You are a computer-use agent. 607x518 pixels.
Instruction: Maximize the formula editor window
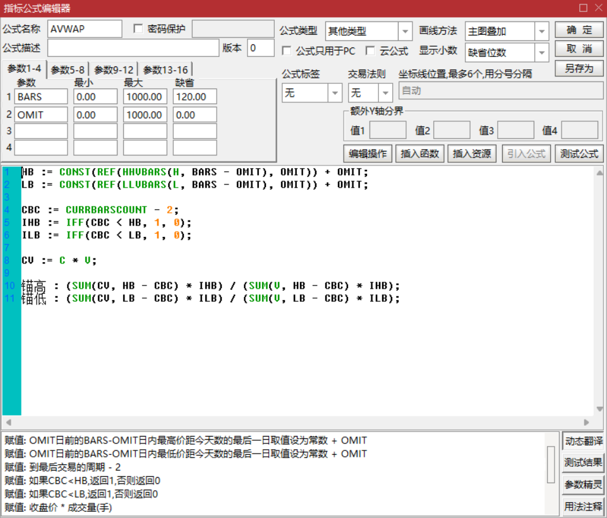(582, 8)
